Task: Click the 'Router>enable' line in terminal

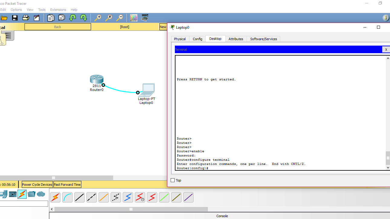Action: click(190, 151)
